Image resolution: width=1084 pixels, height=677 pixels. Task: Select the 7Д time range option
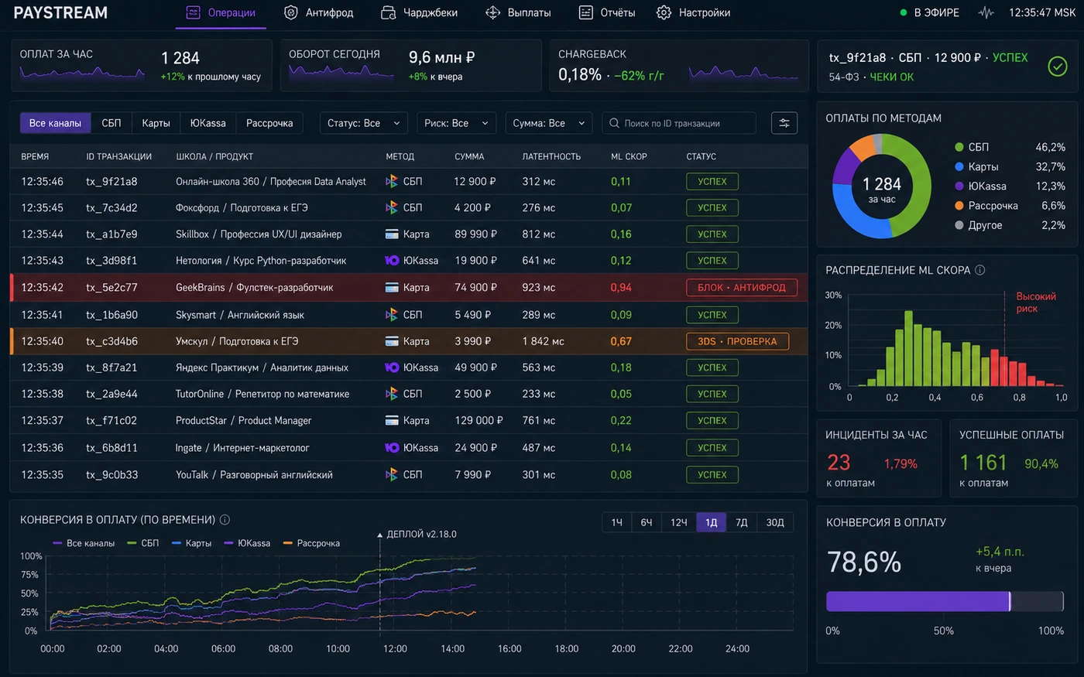coord(742,522)
